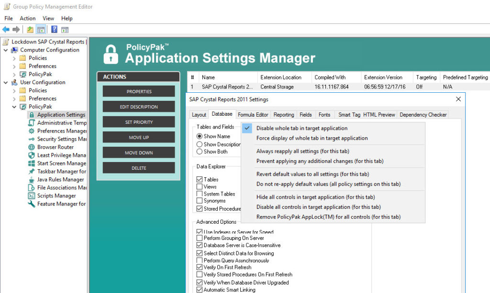Expand Policies under Computer Configuration
The width and height of the screenshot is (490, 293).
coord(14,58)
